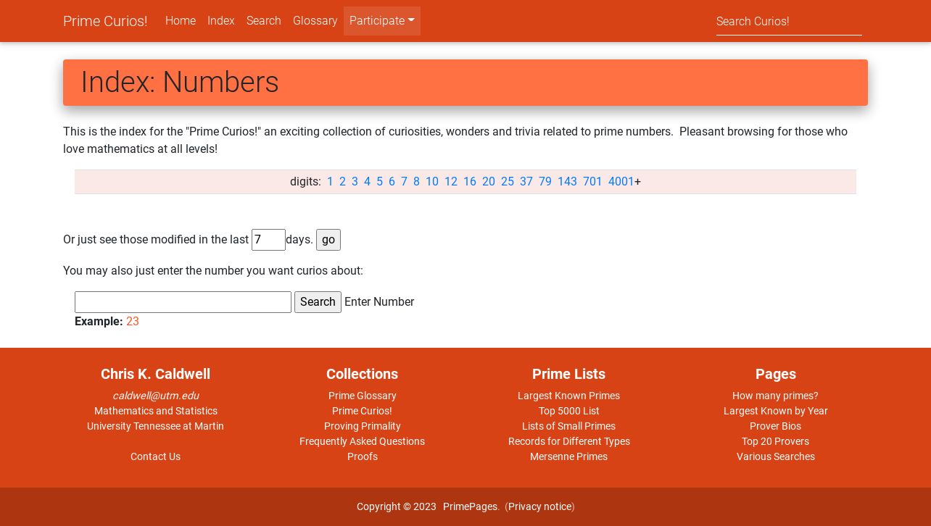931x526 pixels.
Task: Click the Pages footer heading
Action: 776,374
